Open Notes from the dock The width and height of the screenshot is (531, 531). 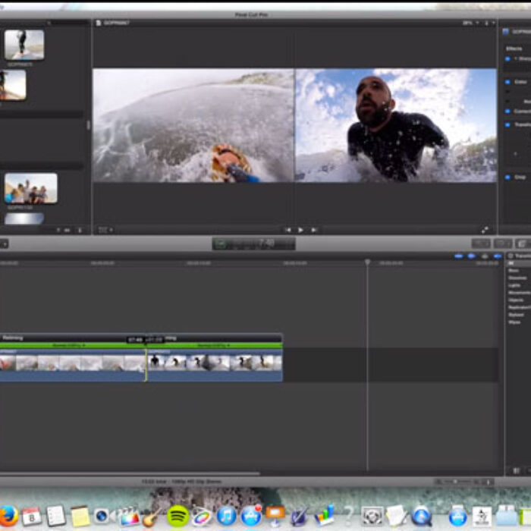[80, 516]
